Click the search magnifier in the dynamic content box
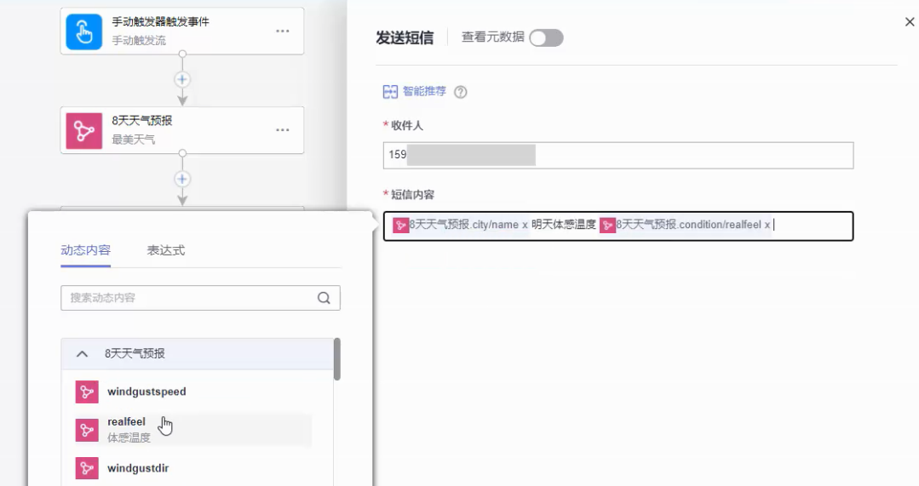Image resolution: width=919 pixels, height=486 pixels. coord(324,298)
